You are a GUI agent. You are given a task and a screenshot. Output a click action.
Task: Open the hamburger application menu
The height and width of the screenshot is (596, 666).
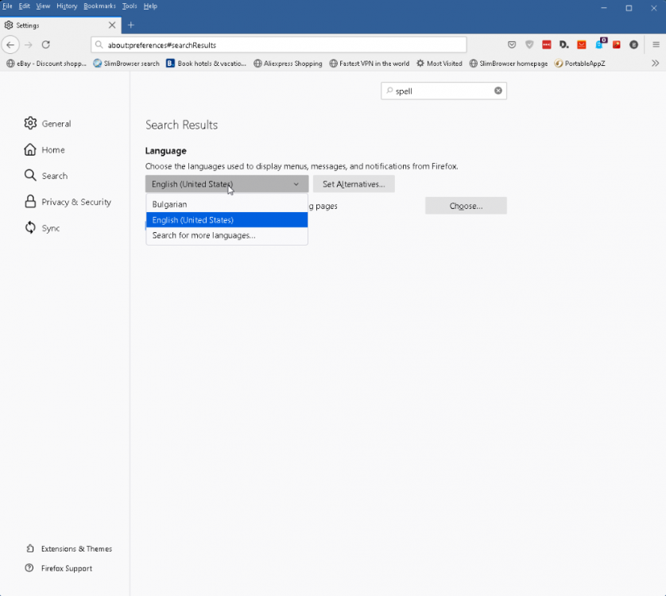click(x=656, y=45)
